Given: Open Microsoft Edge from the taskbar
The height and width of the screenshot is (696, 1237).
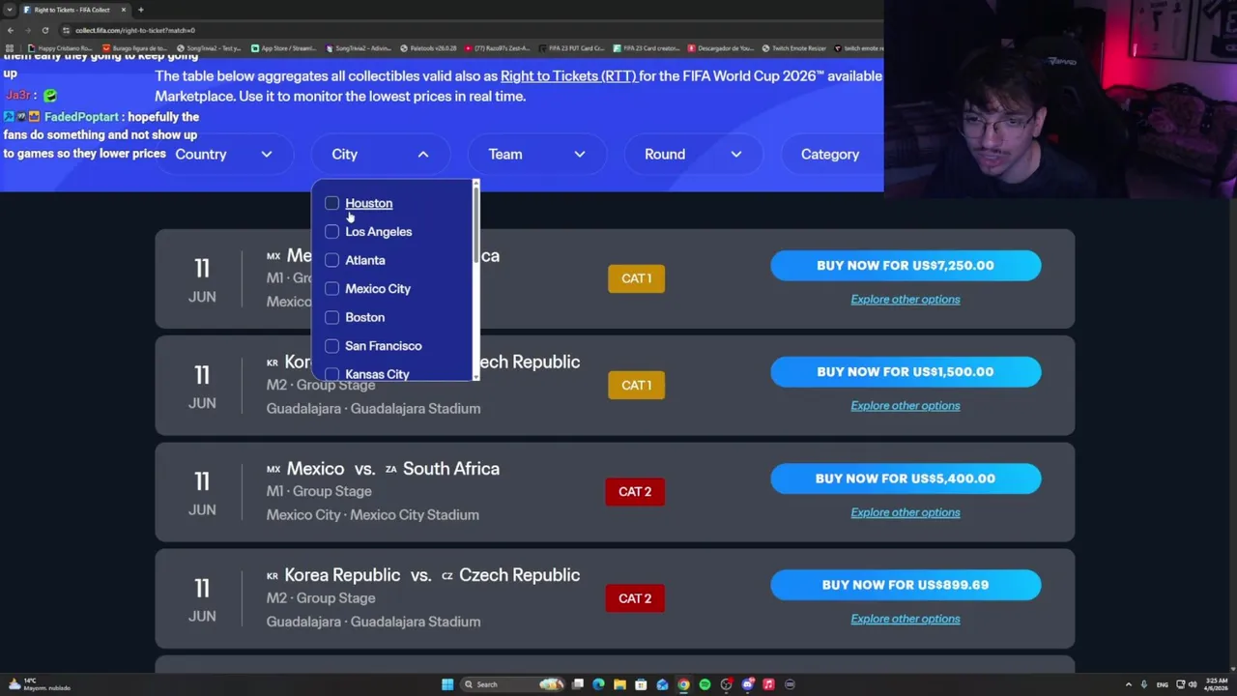Looking at the screenshot, I should 598,684.
